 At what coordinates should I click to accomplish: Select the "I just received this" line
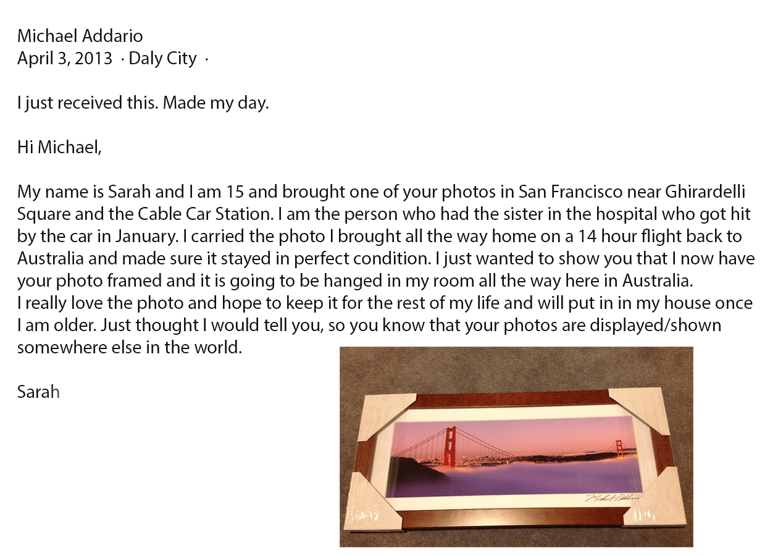point(143,103)
